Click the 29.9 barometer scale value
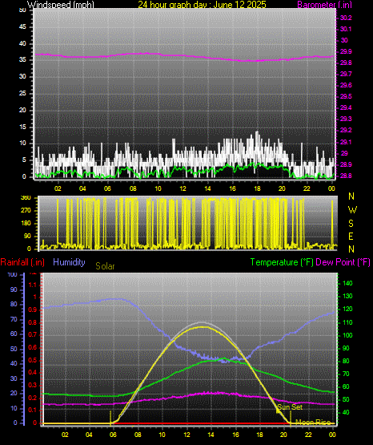This screenshot has height=445, width=373. coord(346,51)
